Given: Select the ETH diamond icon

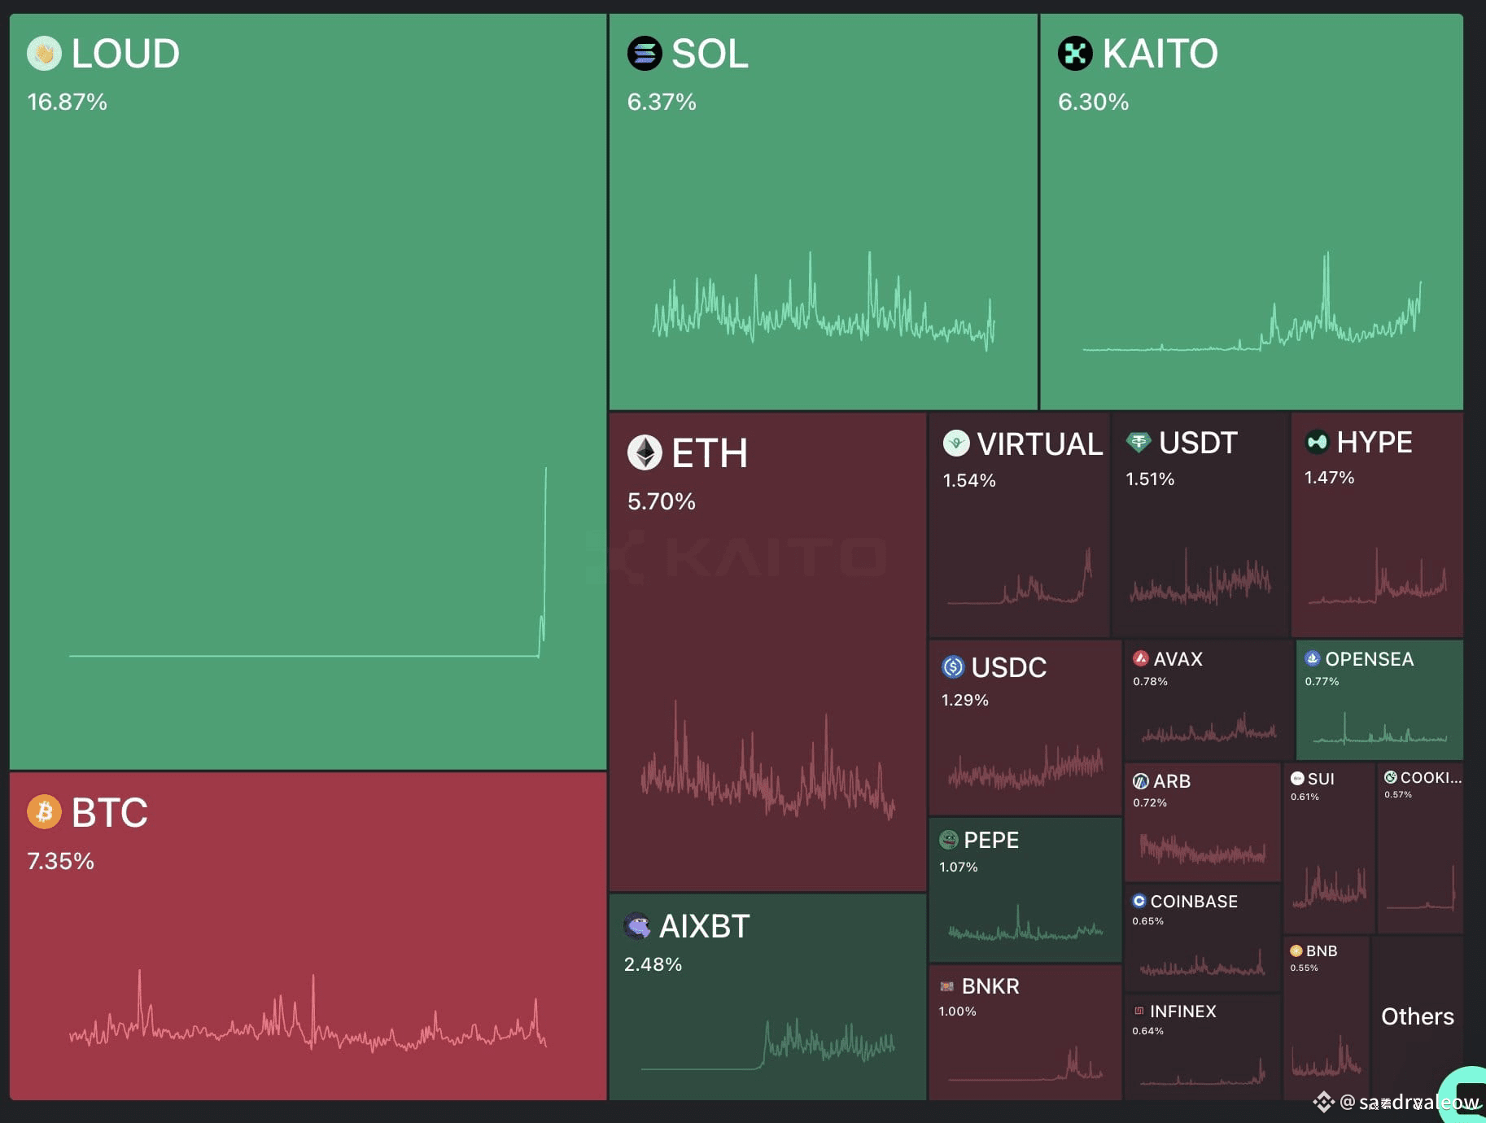Looking at the screenshot, I should 645,452.
